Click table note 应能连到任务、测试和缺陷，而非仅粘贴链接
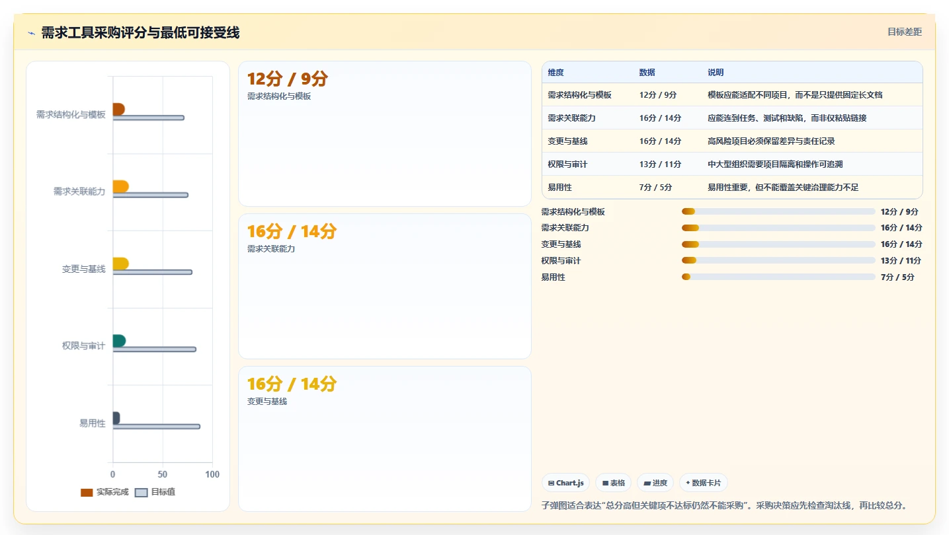This screenshot has height=535, width=949. pyautogui.click(x=788, y=118)
